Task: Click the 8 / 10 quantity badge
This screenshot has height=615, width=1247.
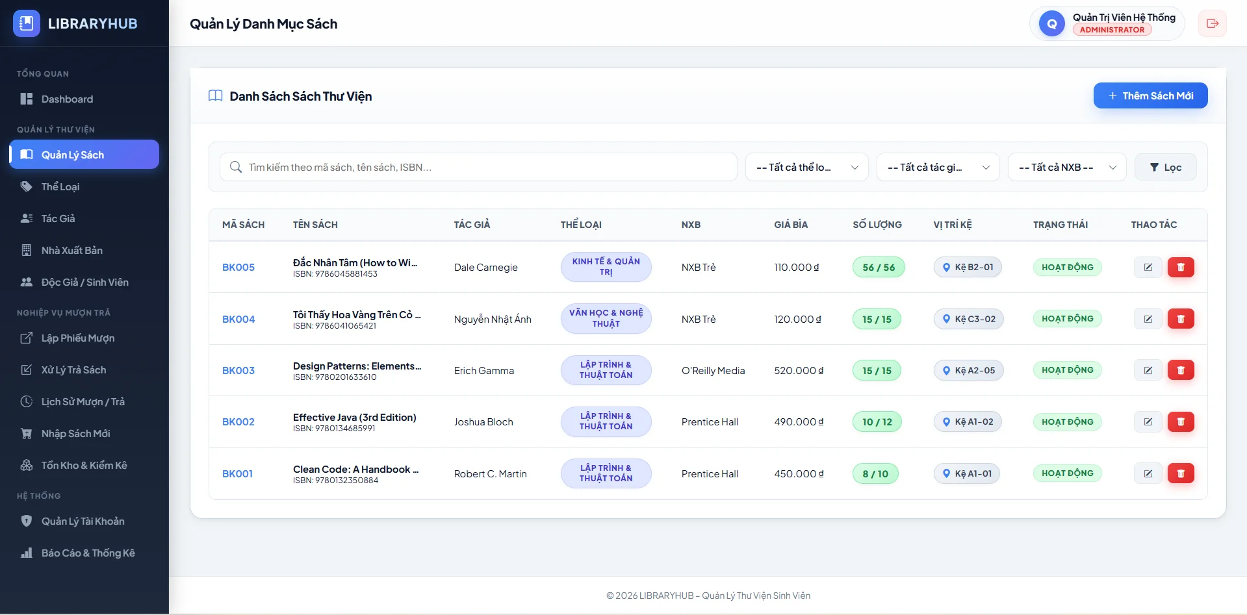Action: (875, 473)
